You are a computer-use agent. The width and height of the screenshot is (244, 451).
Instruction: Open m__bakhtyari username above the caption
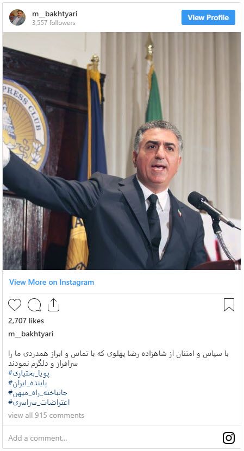click(31, 334)
